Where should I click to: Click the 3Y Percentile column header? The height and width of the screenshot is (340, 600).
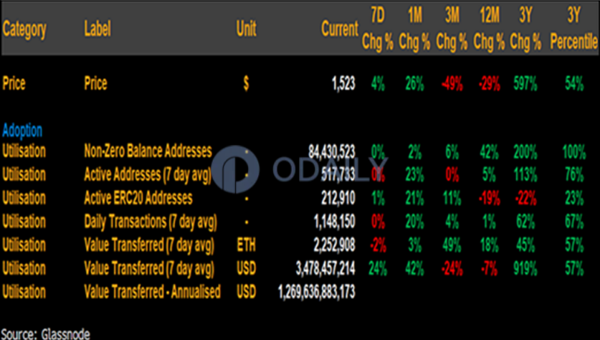coord(573,29)
